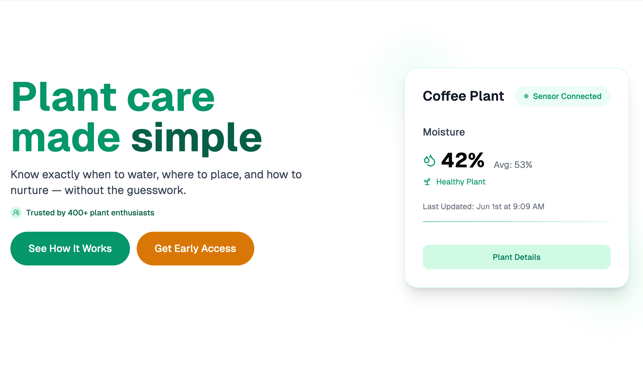Click the Last Updated timestamp text
The image size is (643, 374).
click(x=484, y=207)
